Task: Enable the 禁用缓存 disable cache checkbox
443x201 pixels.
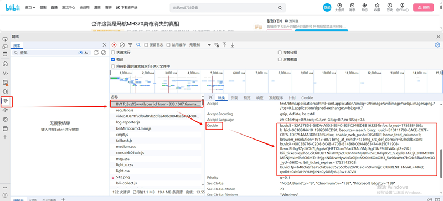Action: pyautogui.click(x=168, y=45)
